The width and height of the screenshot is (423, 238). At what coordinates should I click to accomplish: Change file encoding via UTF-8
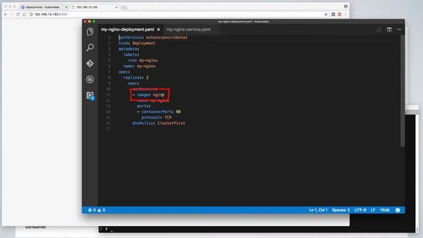pos(360,210)
